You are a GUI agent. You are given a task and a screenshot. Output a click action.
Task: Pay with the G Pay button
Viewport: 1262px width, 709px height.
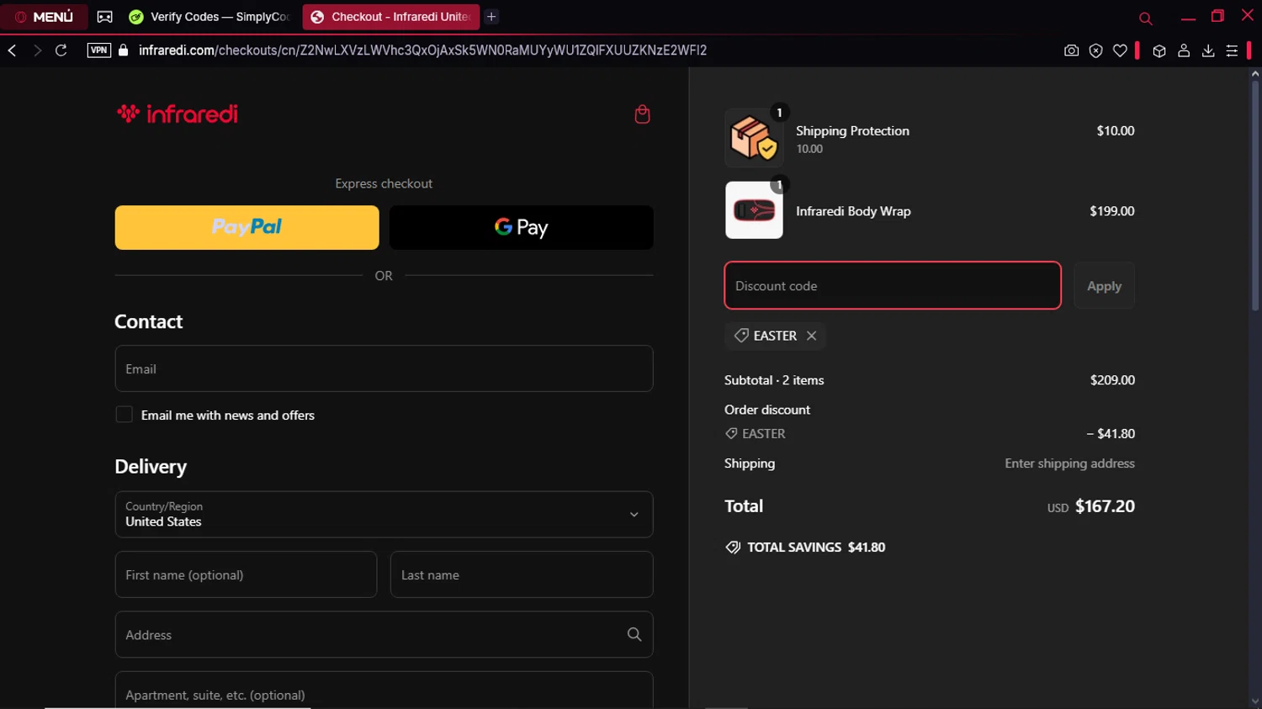click(x=522, y=227)
